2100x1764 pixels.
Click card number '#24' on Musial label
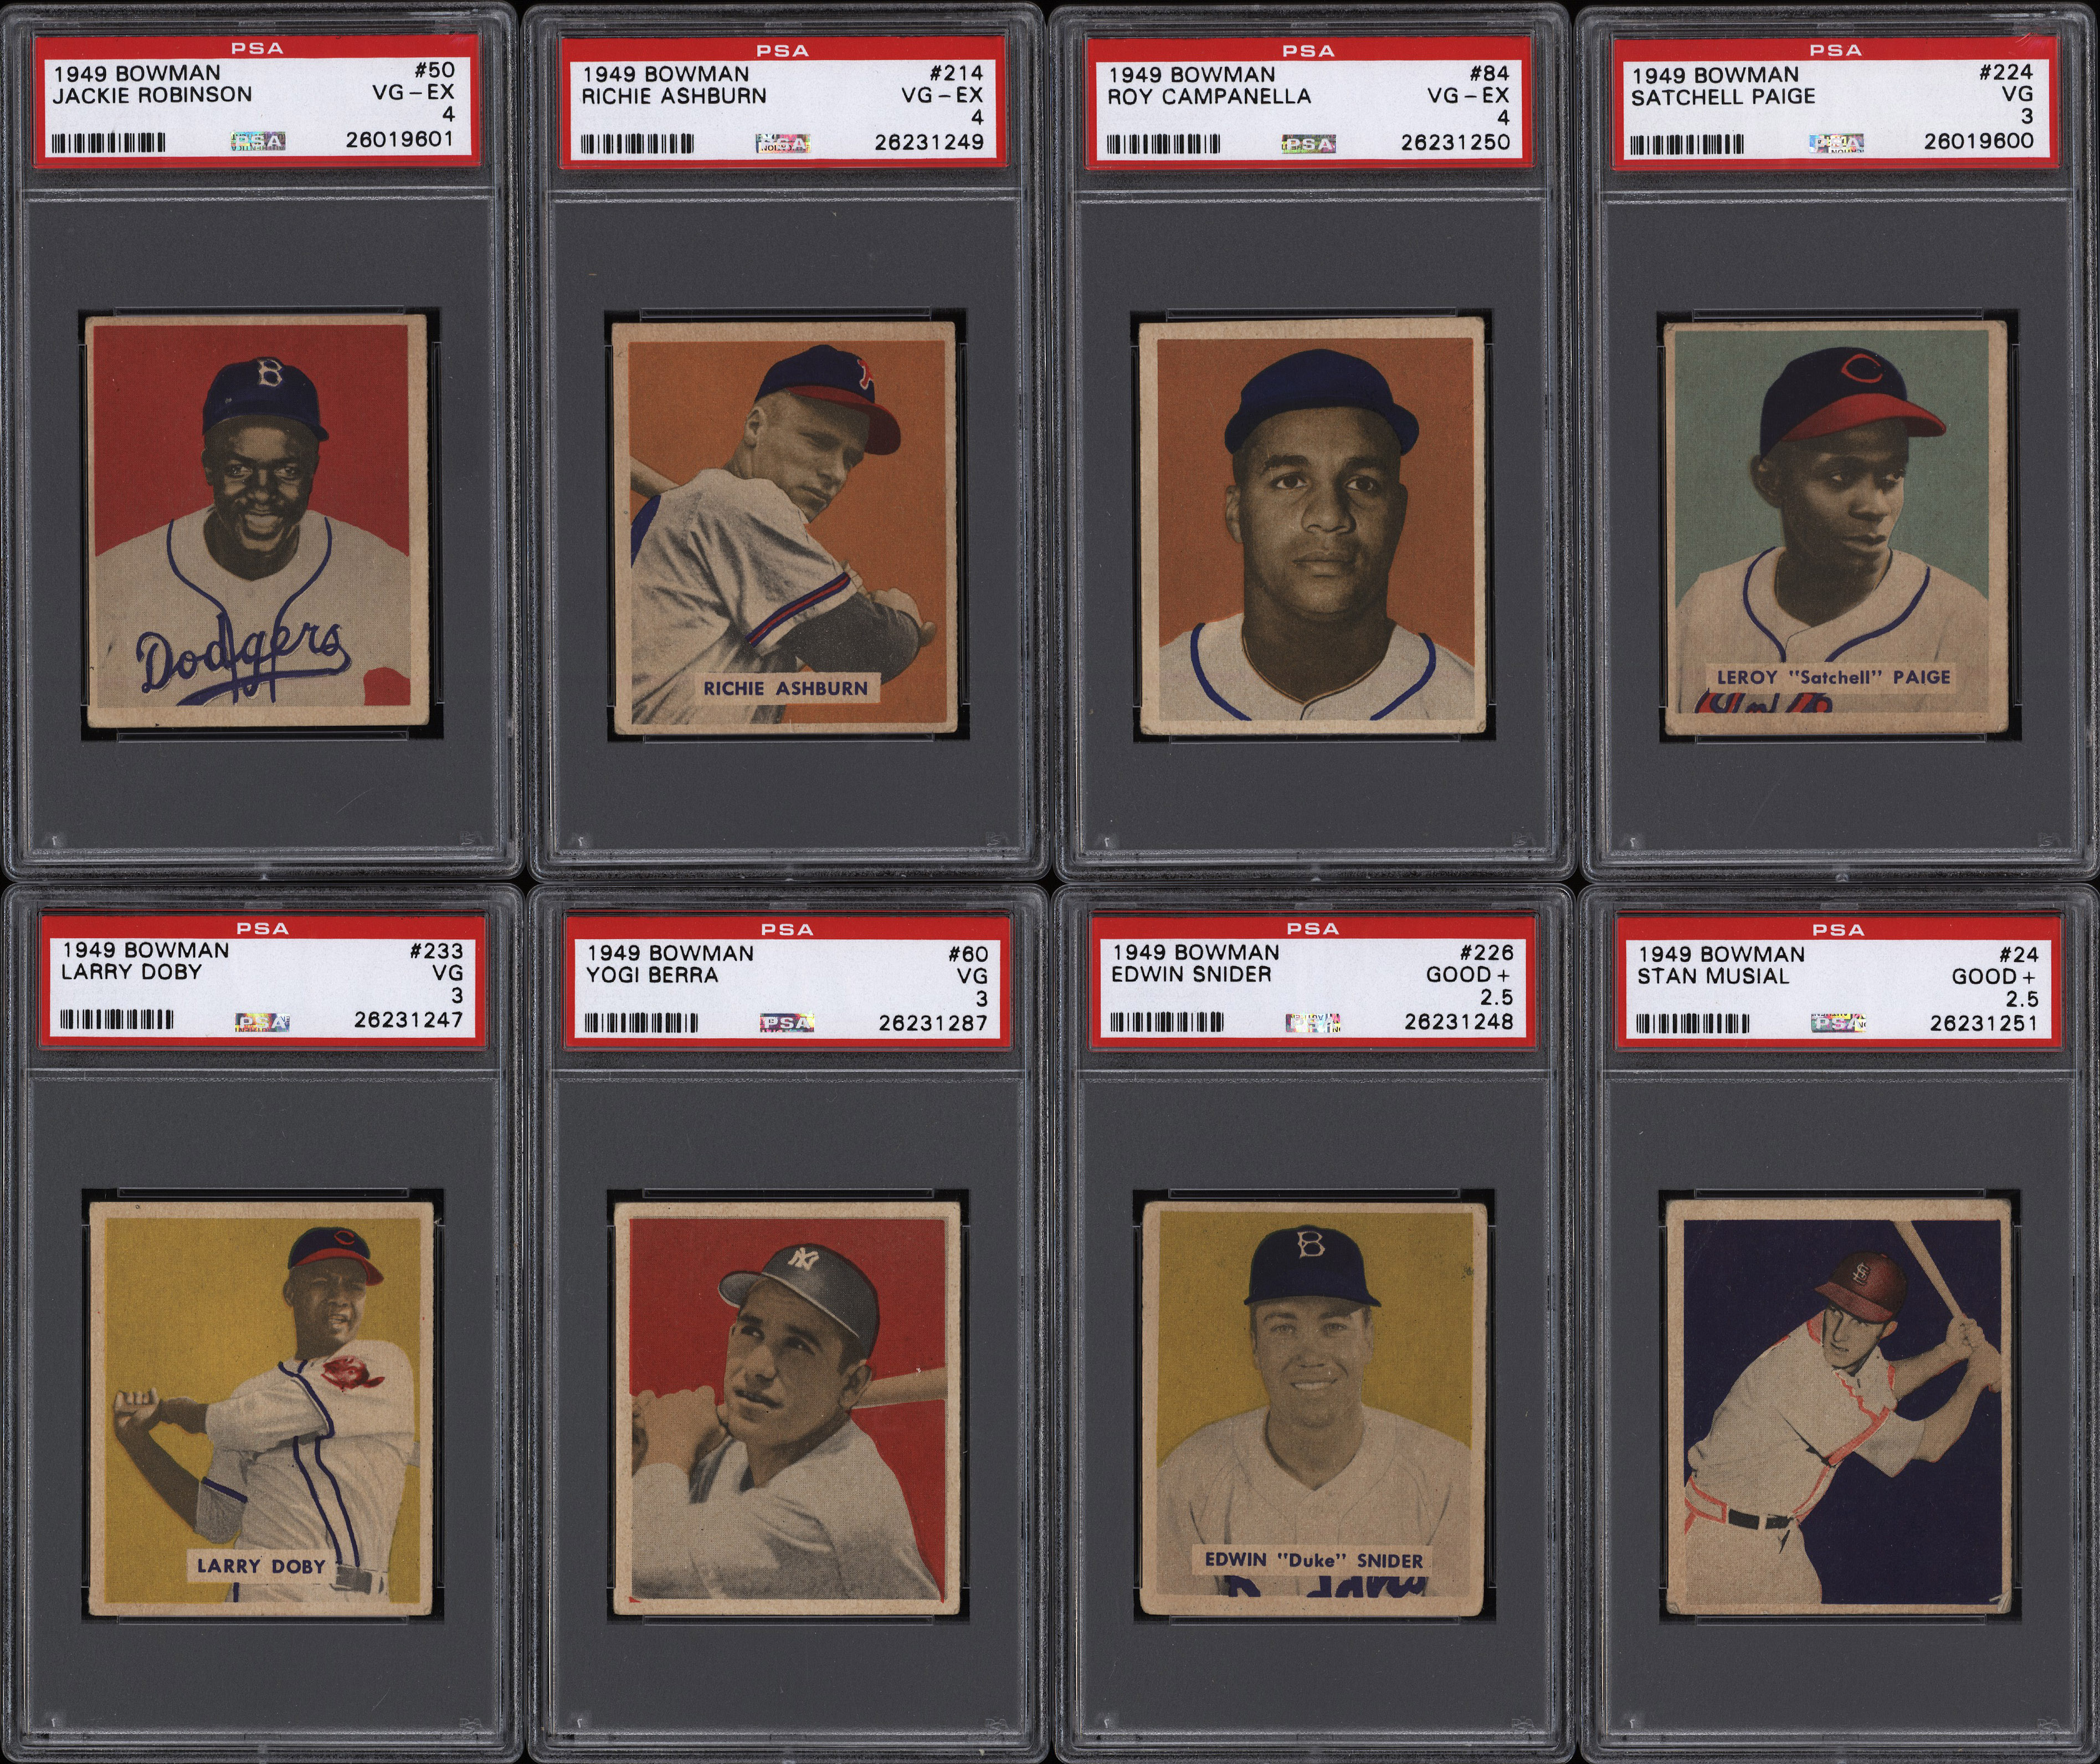2018,955
